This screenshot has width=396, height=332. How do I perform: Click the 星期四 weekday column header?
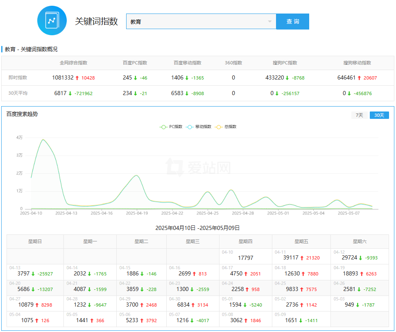(x=246, y=241)
